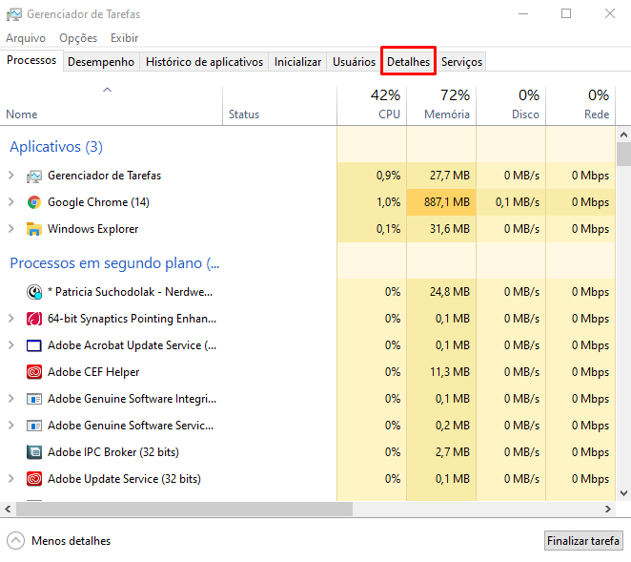The height and width of the screenshot is (562, 631).
Task: Switch to the Processos tab
Action: [x=31, y=60]
